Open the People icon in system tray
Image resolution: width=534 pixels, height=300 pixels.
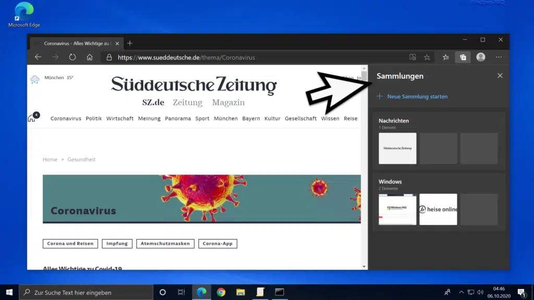tap(447, 292)
